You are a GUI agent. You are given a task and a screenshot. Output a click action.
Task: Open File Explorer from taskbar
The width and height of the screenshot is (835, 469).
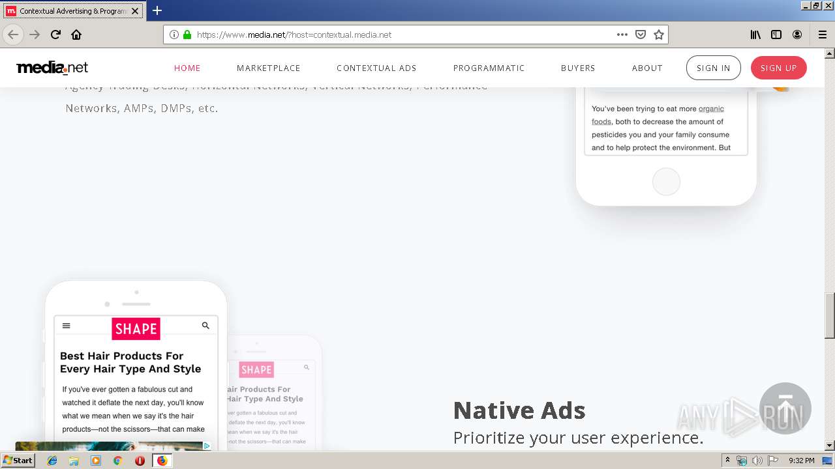(74, 461)
